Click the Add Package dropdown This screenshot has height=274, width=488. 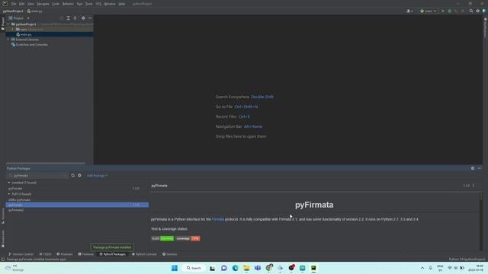click(x=97, y=176)
